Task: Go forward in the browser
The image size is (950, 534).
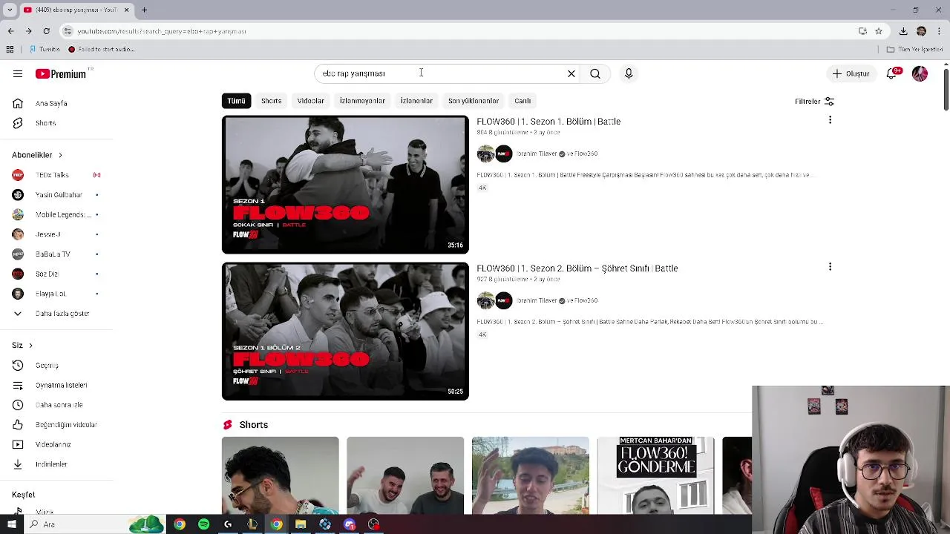Action: 28,31
